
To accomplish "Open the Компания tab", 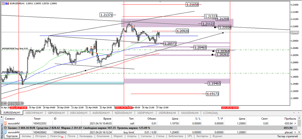I will [103, 136].
